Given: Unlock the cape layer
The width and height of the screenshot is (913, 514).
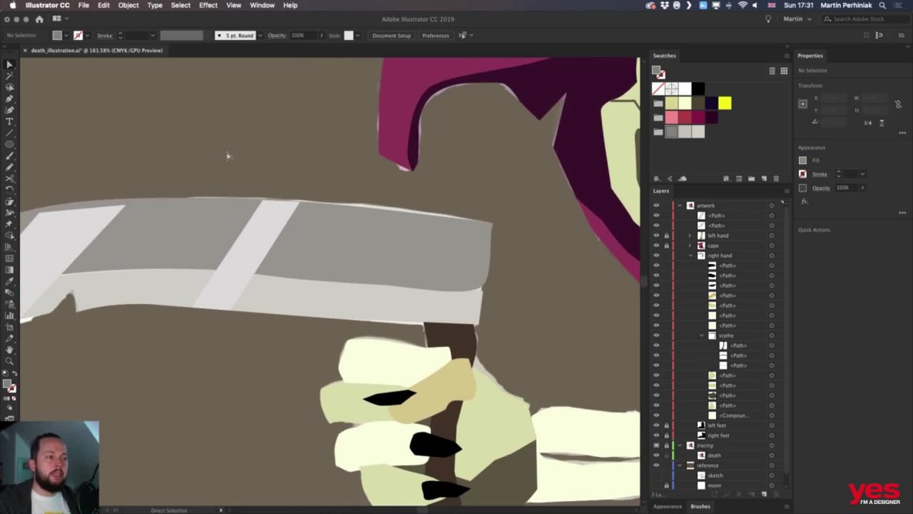Looking at the screenshot, I should click(x=667, y=246).
